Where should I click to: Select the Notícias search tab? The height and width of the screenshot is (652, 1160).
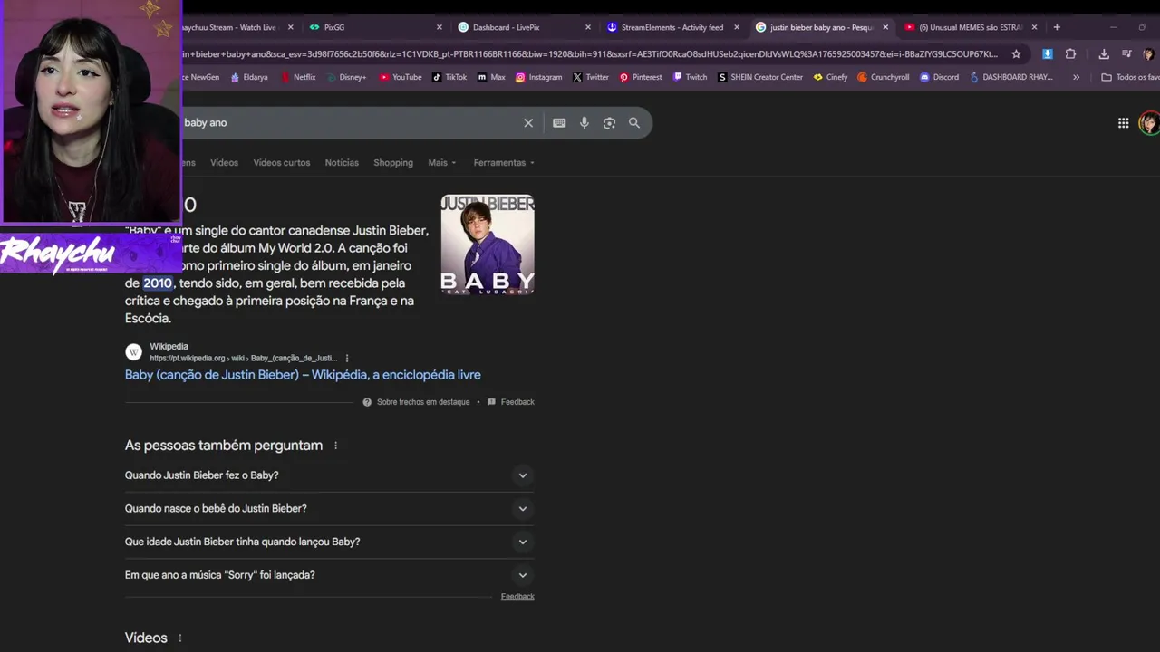click(342, 163)
